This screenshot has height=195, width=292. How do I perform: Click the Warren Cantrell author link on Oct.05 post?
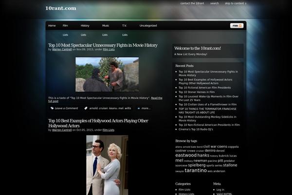tap(62, 130)
